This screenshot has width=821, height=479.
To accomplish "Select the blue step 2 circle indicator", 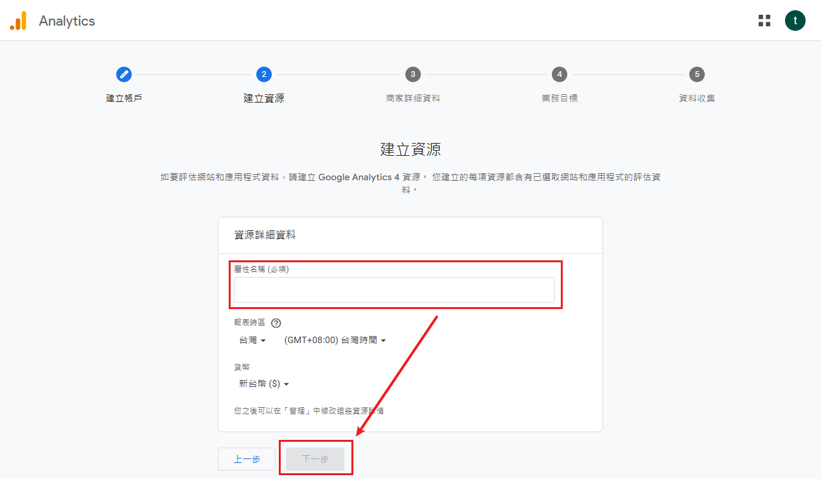I will [263, 74].
